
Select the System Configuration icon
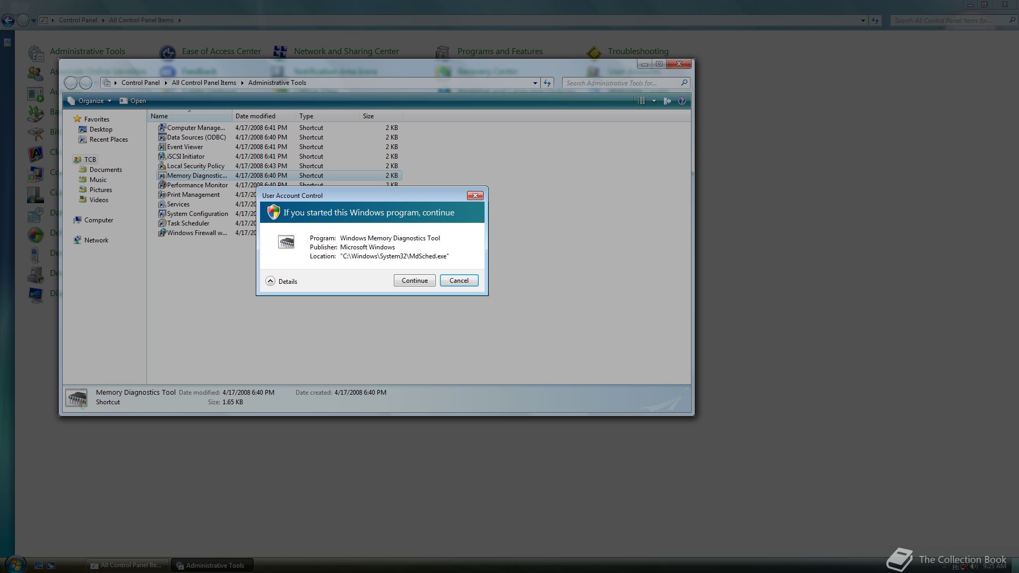tap(162, 214)
